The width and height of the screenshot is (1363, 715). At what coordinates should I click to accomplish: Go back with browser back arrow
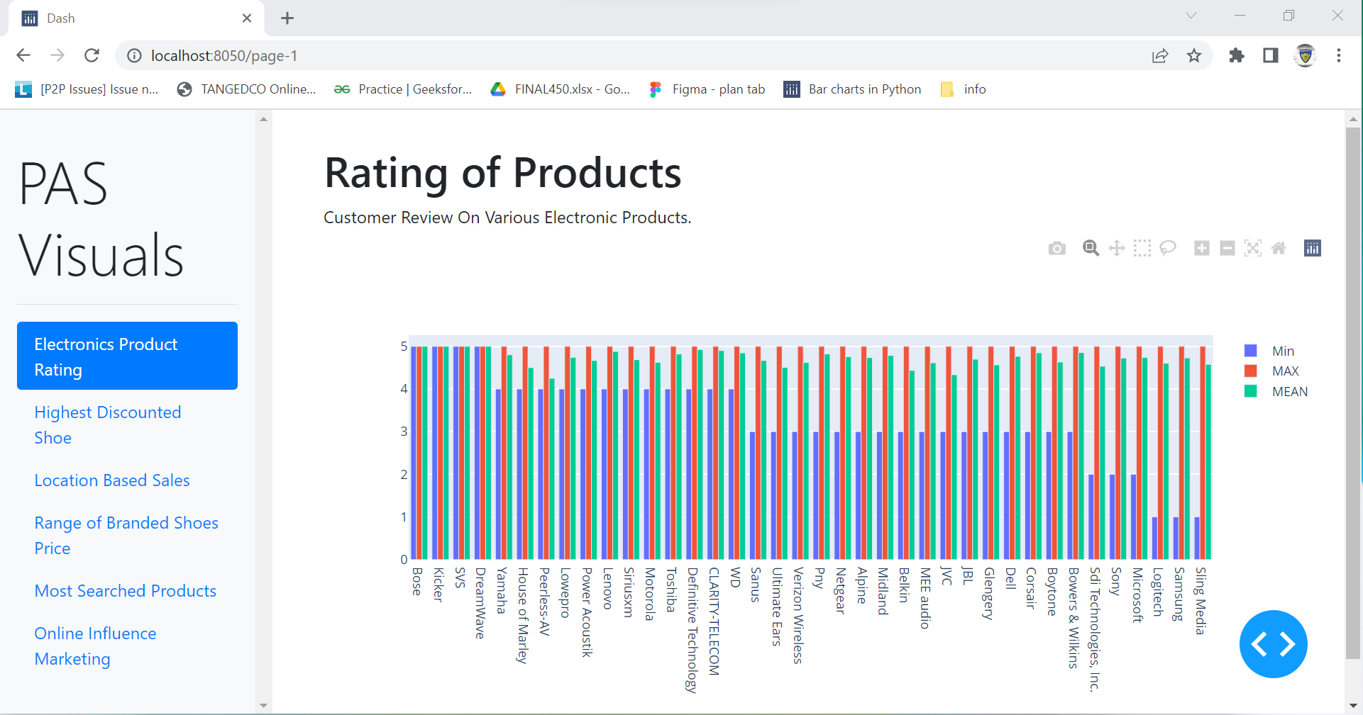[23, 55]
